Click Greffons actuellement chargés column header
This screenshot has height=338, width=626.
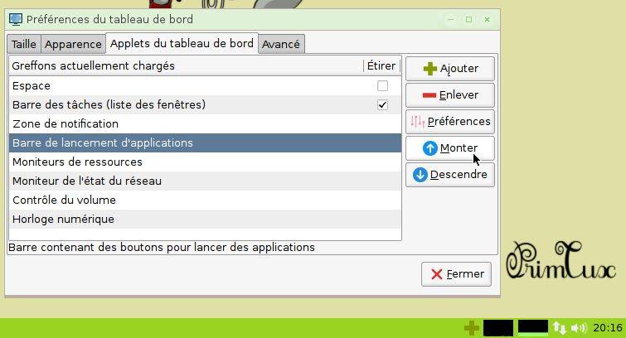point(186,65)
